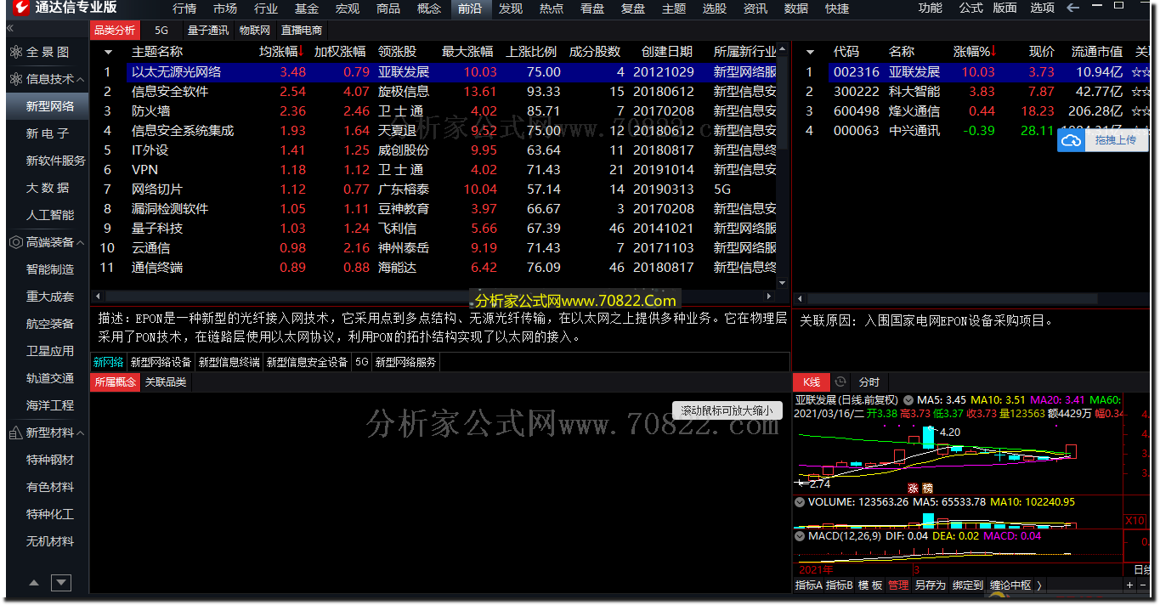Click the 缠论中枢 indicator button
This screenshot has width=1160, height=605.
coord(1010,585)
